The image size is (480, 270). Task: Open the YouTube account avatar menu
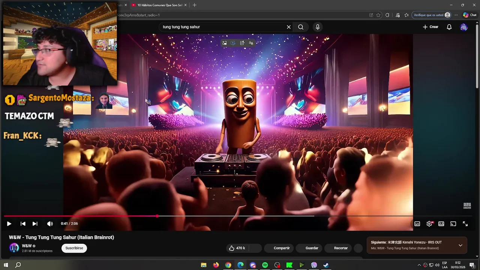tap(464, 27)
